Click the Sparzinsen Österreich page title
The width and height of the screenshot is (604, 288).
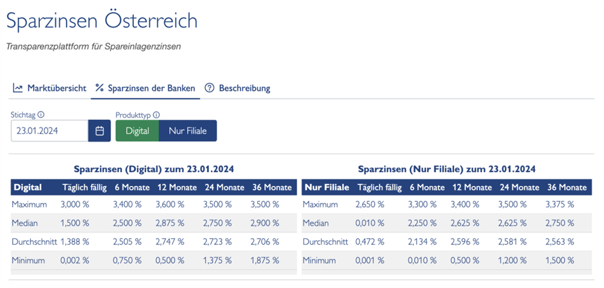[x=102, y=20]
